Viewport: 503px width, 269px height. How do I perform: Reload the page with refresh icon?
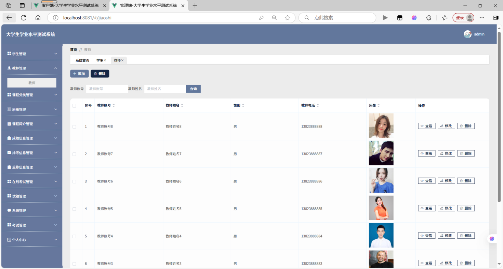24,18
